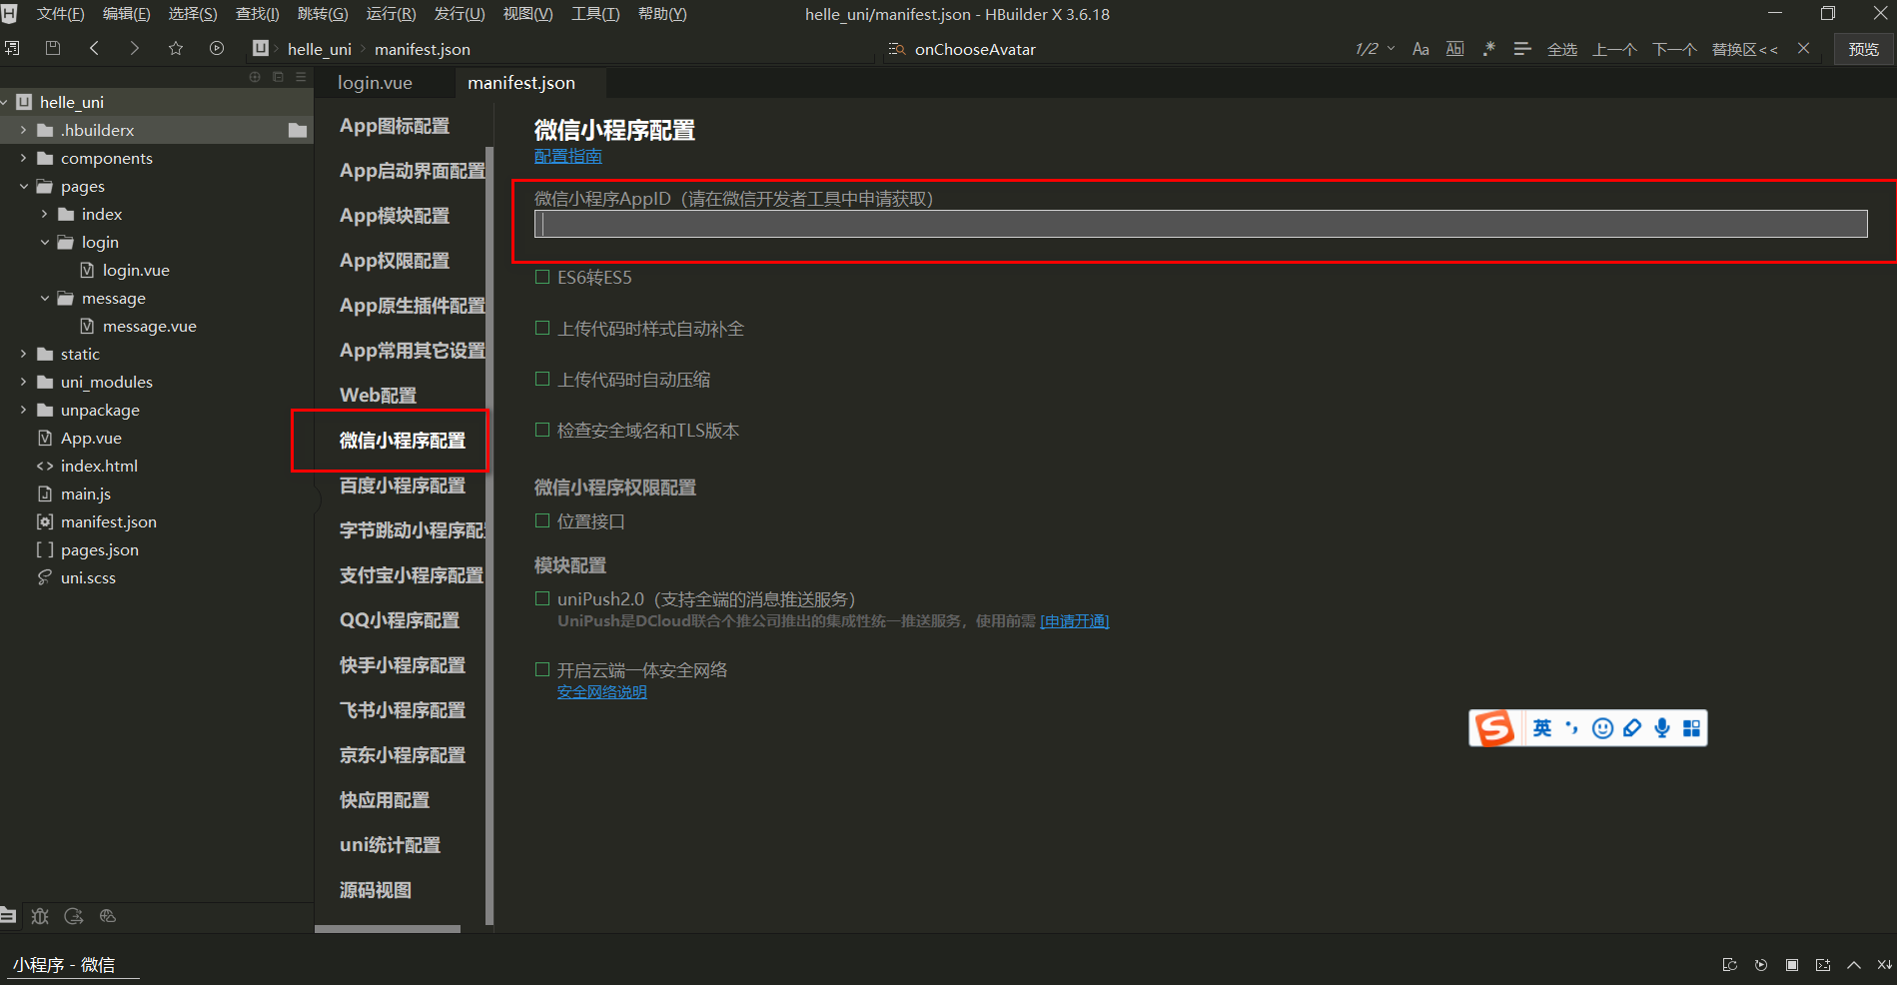Click the run/play icon in top toolbar
Image resolution: width=1897 pixels, height=985 pixels.
tap(217, 47)
